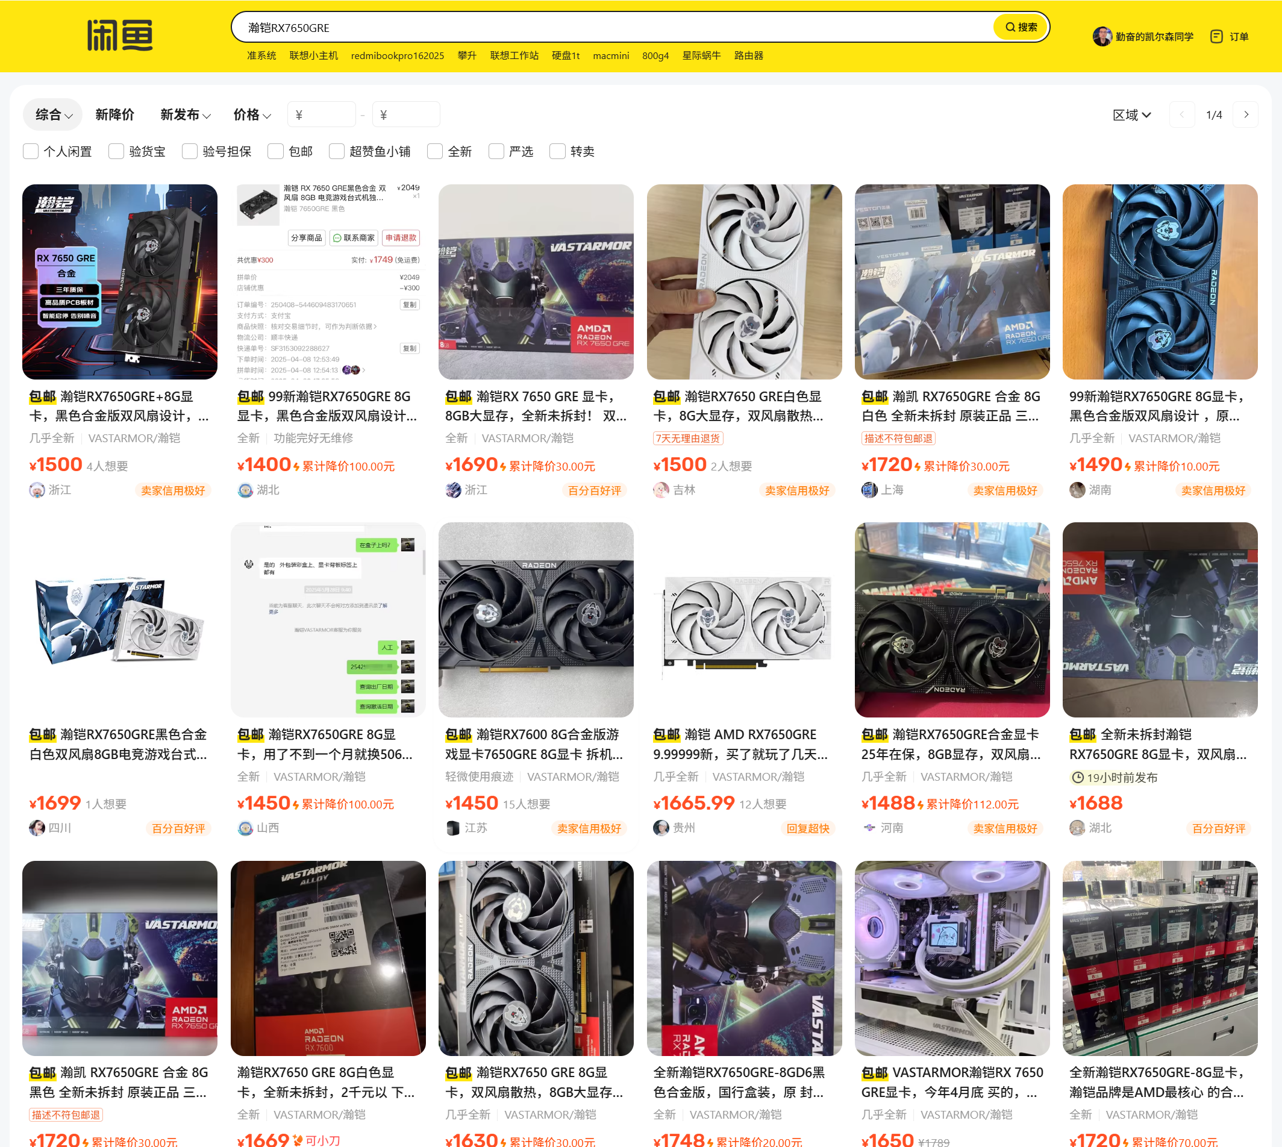Screen dimensions: 1282x1147
Task: Enable the 包邮 free shipping filter
Action: pos(275,151)
